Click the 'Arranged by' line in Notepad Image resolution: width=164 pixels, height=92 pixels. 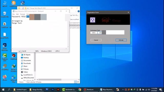pos(17,21)
